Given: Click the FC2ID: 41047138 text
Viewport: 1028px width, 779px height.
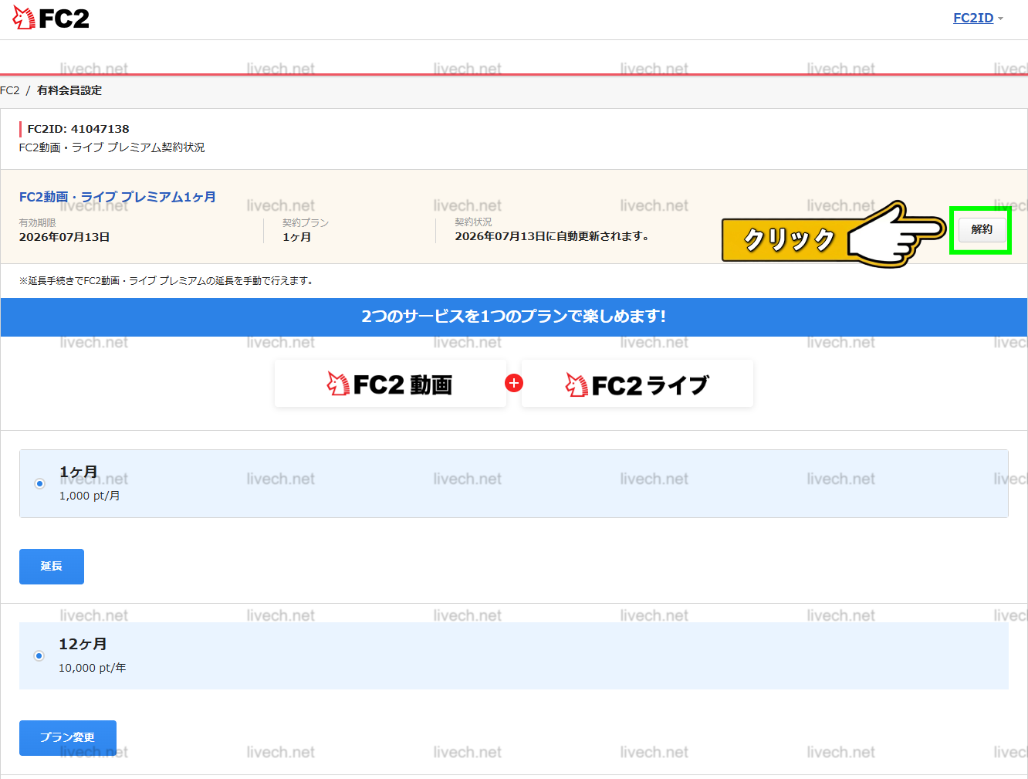Looking at the screenshot, I should coord(78,129).
